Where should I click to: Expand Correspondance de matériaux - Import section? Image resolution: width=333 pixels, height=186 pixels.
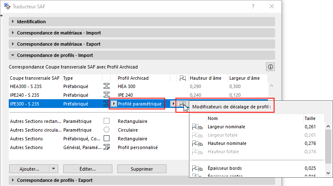click(x=142, y=33)
